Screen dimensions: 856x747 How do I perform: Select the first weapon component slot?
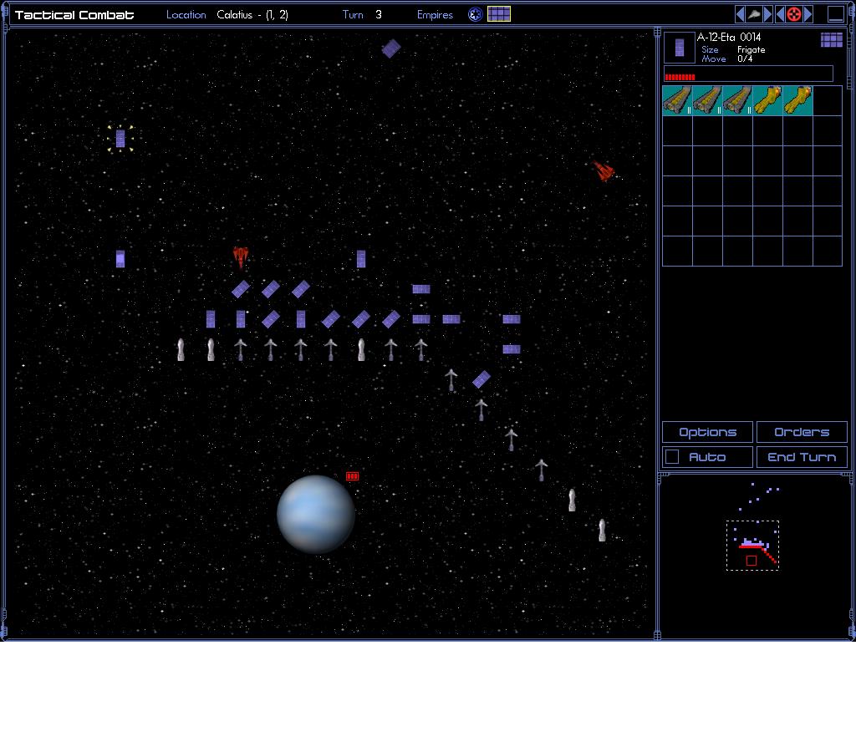point(677,100)
